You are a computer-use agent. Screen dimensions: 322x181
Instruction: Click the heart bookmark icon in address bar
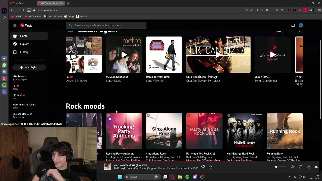tap(267, 10)
